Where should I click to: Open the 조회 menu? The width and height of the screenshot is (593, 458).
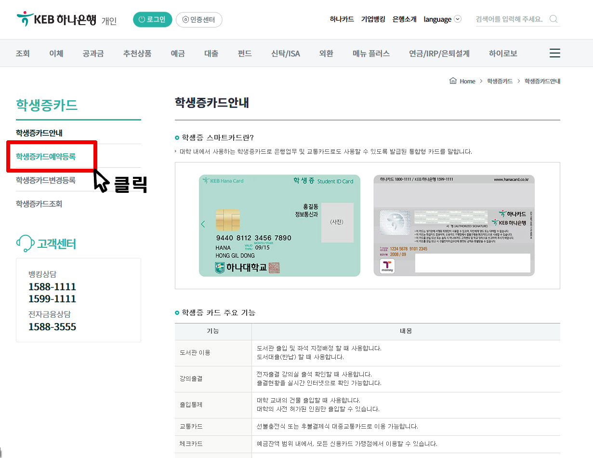pos(23,54)
